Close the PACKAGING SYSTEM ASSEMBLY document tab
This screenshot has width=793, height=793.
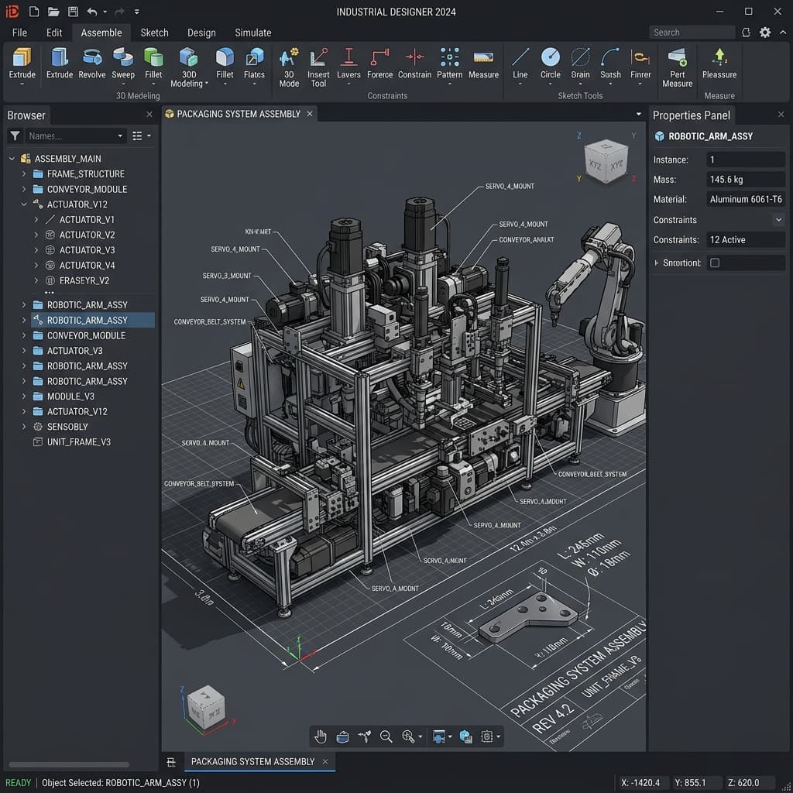point(310,114)
